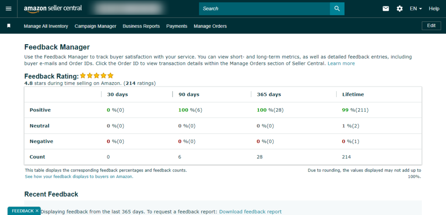Open the Help link

434,9
